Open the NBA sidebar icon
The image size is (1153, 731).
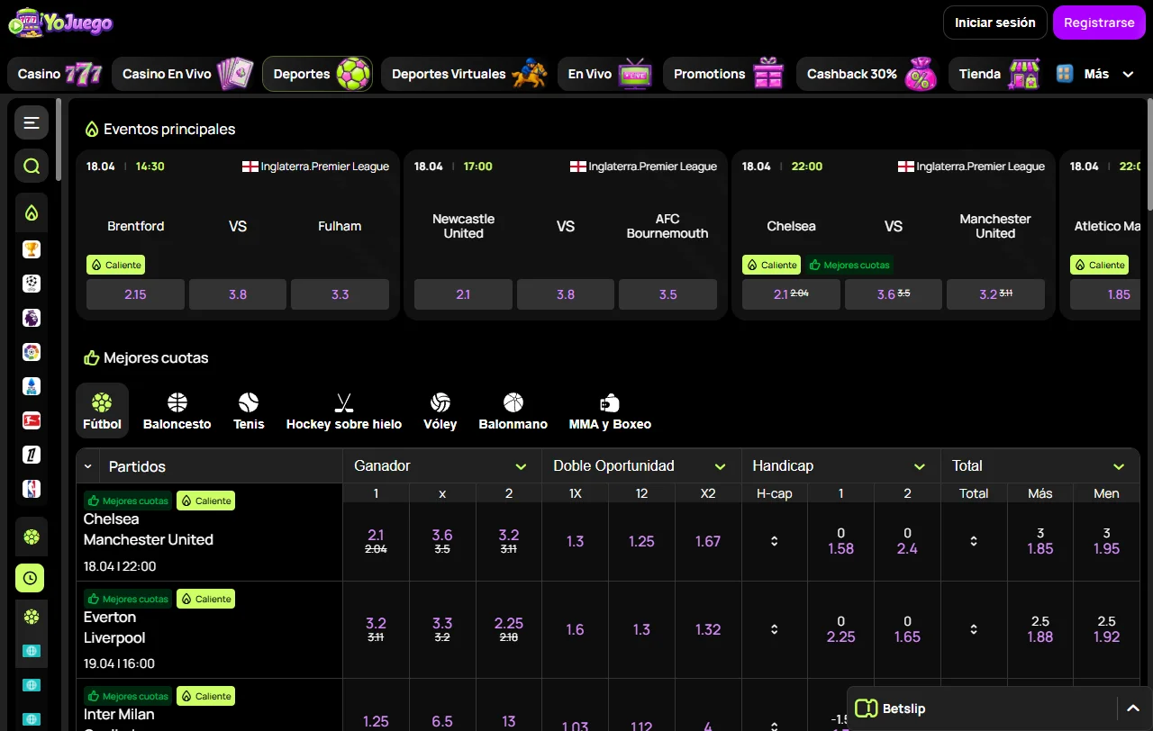point(32,489)
